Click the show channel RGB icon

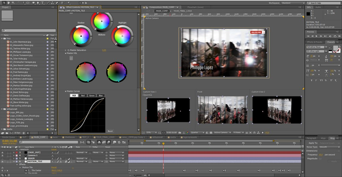(x=188, y=132)
